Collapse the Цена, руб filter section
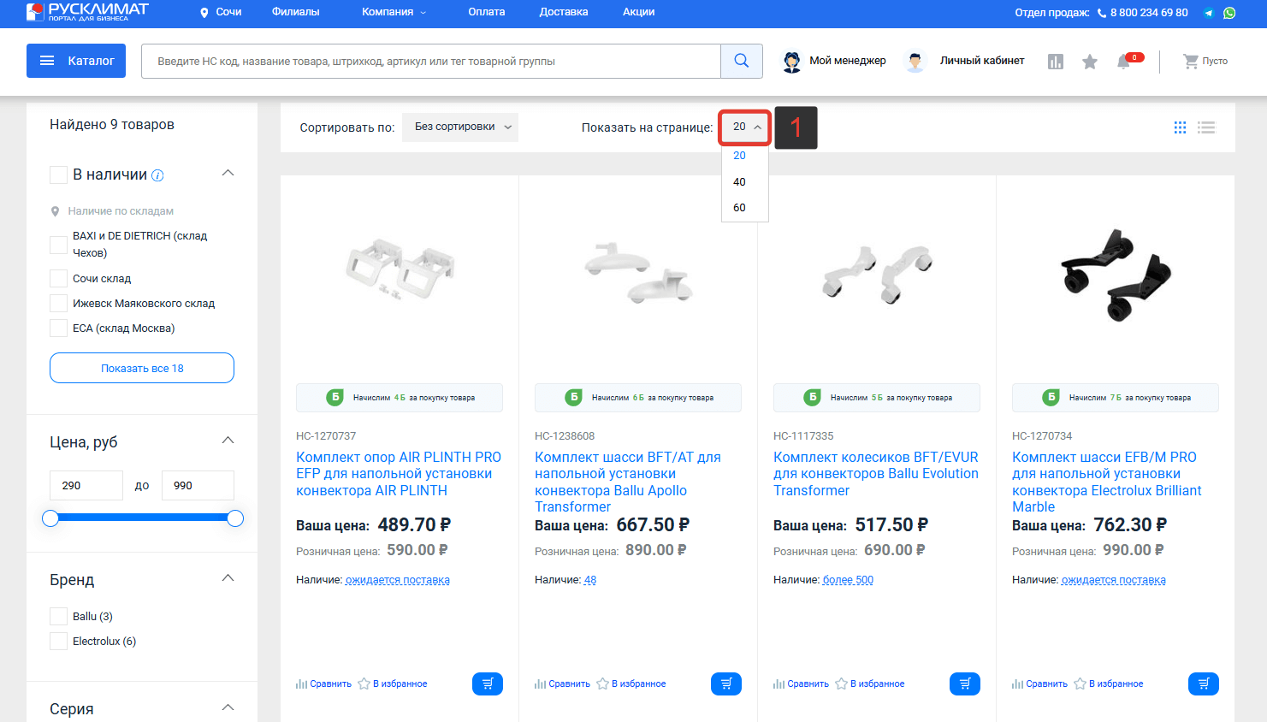The width and height of the screenshot is (1267, 722). [x=228, y=440]
